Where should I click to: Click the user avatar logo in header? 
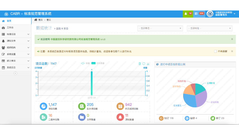click(x=210, y=14)
